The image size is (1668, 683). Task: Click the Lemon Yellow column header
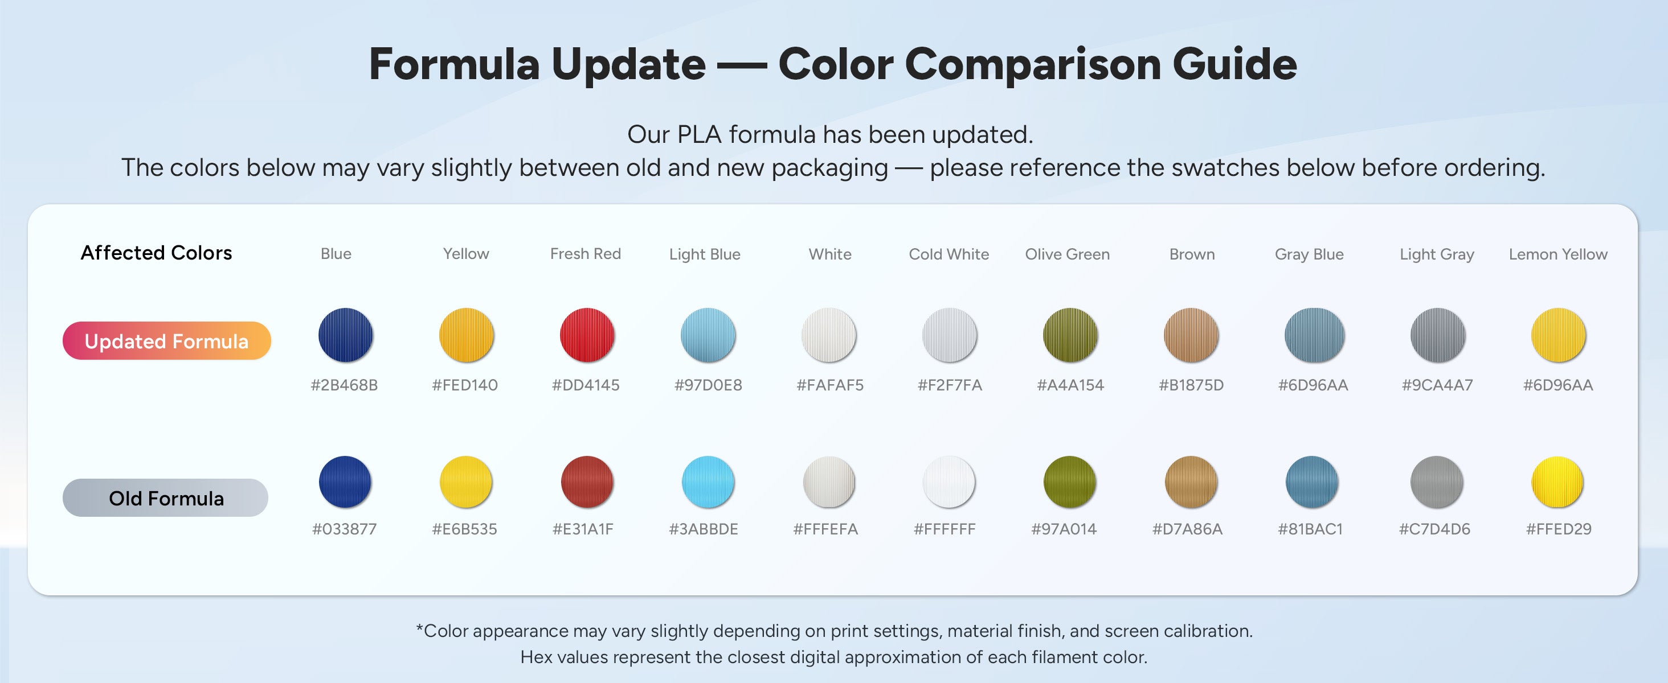[x=1558, y=254]
